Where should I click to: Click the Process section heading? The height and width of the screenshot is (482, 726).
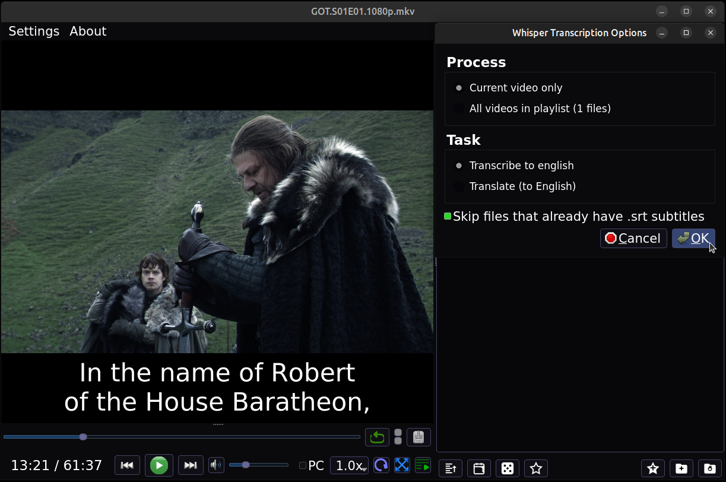click(476, 62)
